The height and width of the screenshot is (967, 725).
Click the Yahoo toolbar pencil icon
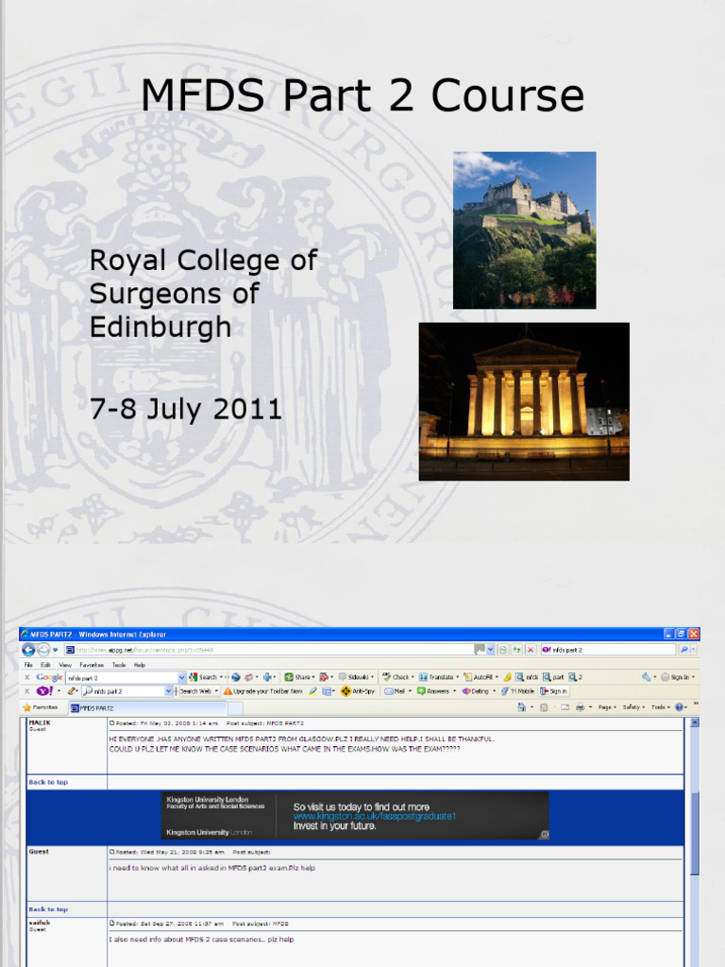pos(72,691)
